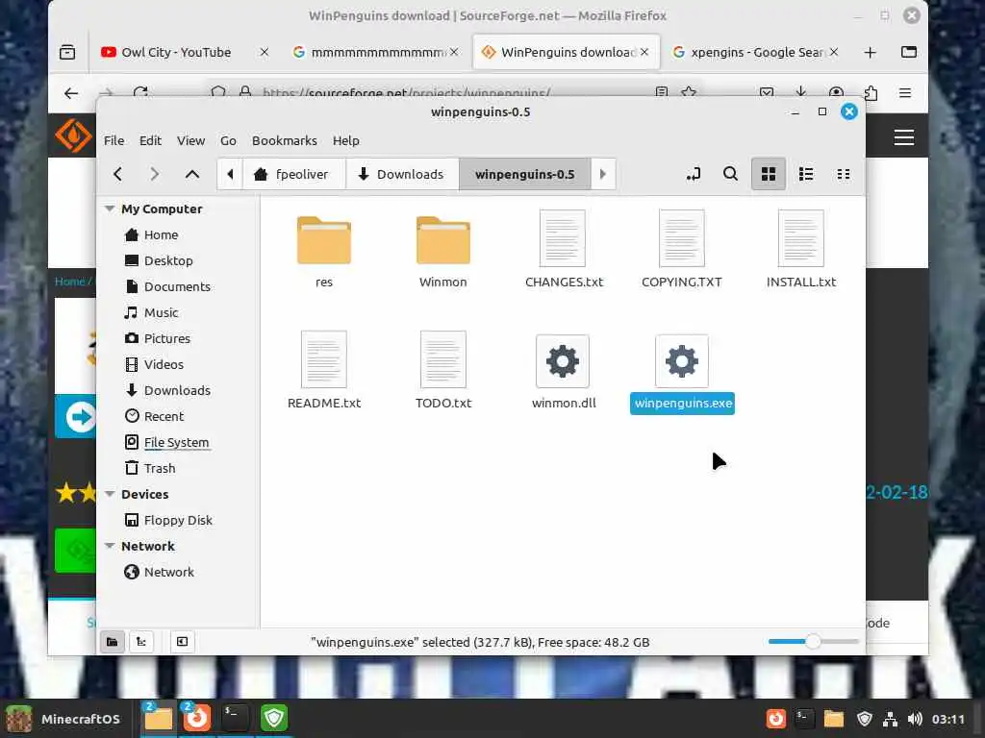Collapse Devices section

[x=110, y=494]
